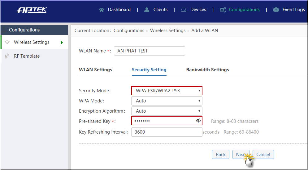The height and width of the screenshot is (170, 308).
Task: Click the WLAN Name input field
Action: coord(150,51)
